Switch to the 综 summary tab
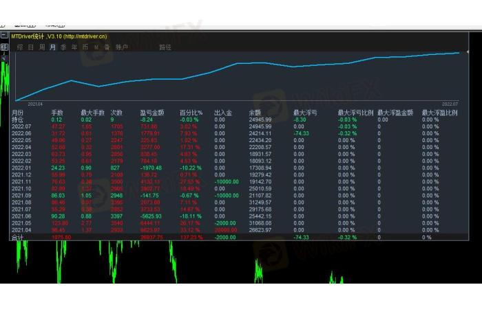Image resolution: width=482 pixels, height=309 pixels. (20, 47)
